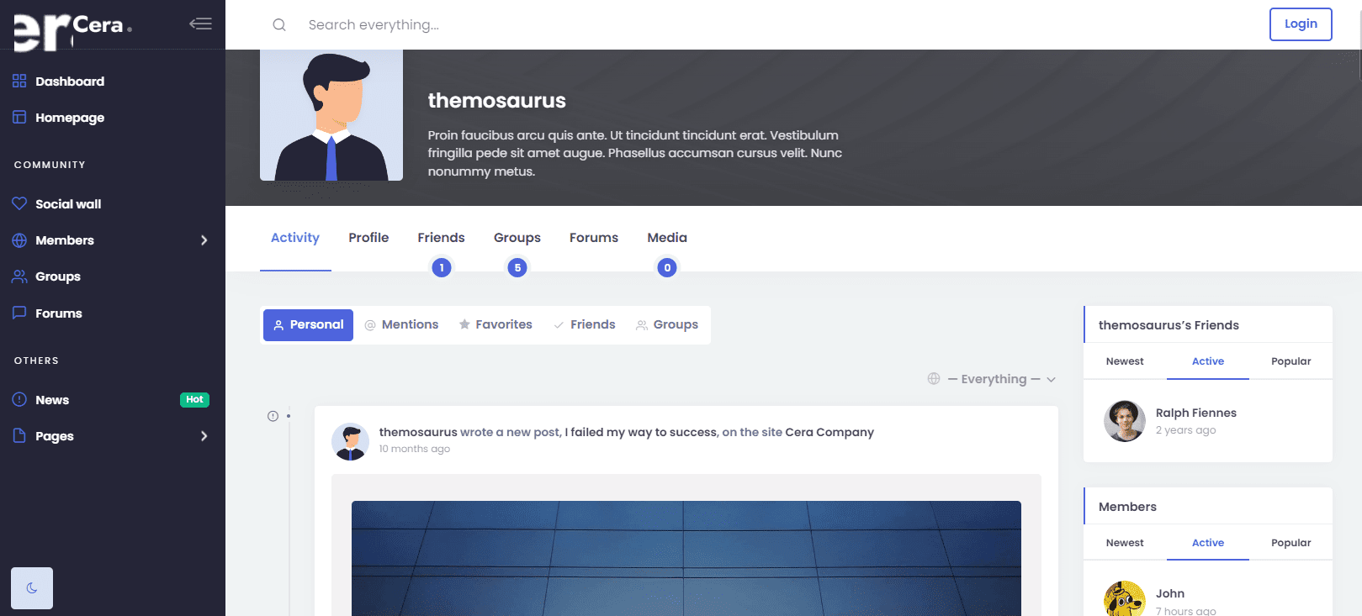Click the Login button
This screenshot has height=616, width=1362.
coord(1301,24)
